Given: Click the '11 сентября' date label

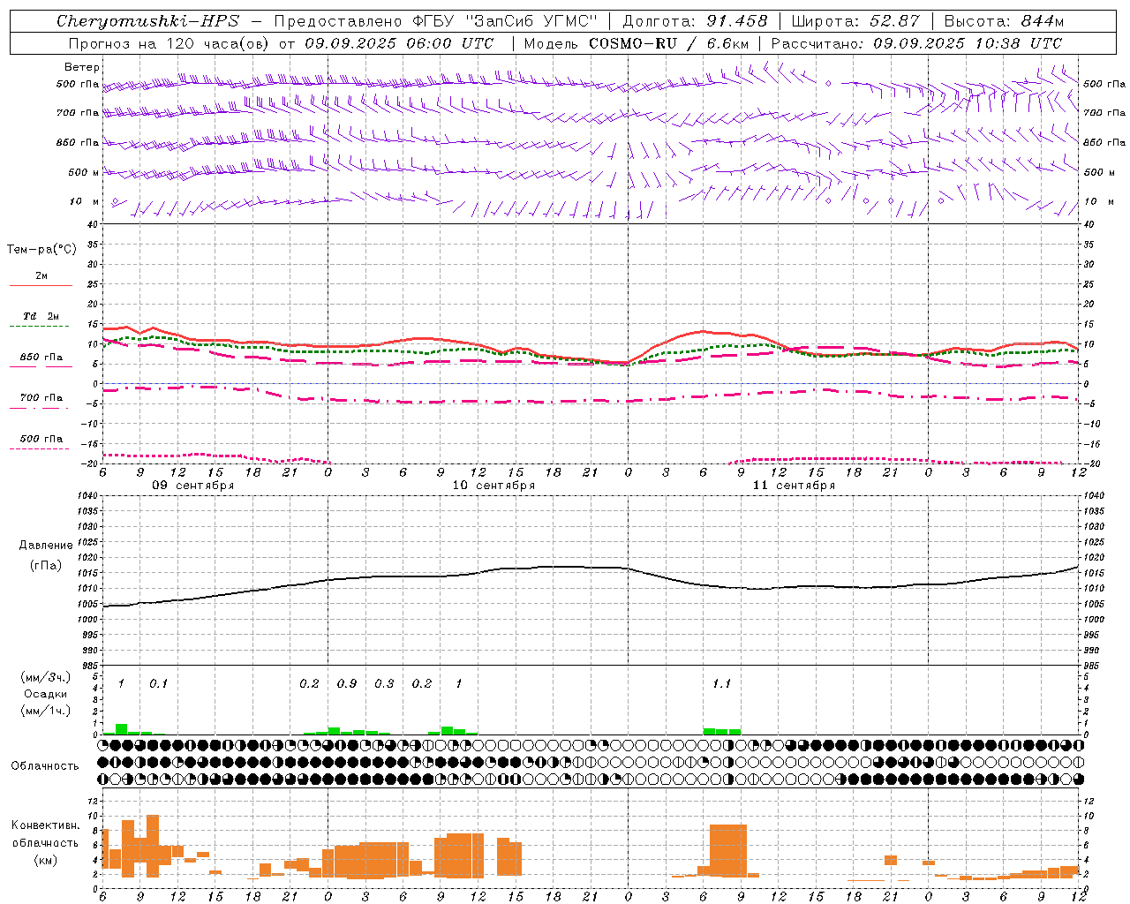Looking at the screenshot, I should [794, 486].
